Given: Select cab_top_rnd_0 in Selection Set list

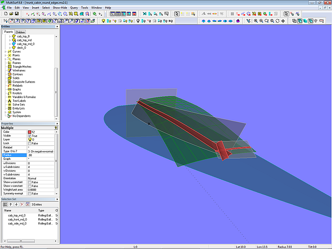Looking at the screenshot, I should tap(18, 215).
